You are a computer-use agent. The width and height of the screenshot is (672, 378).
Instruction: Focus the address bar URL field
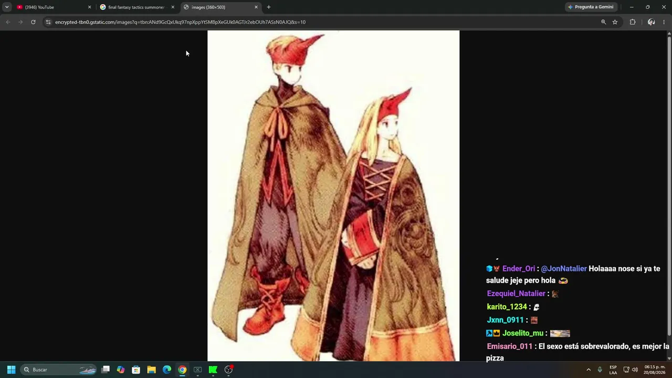pos(325,22)
